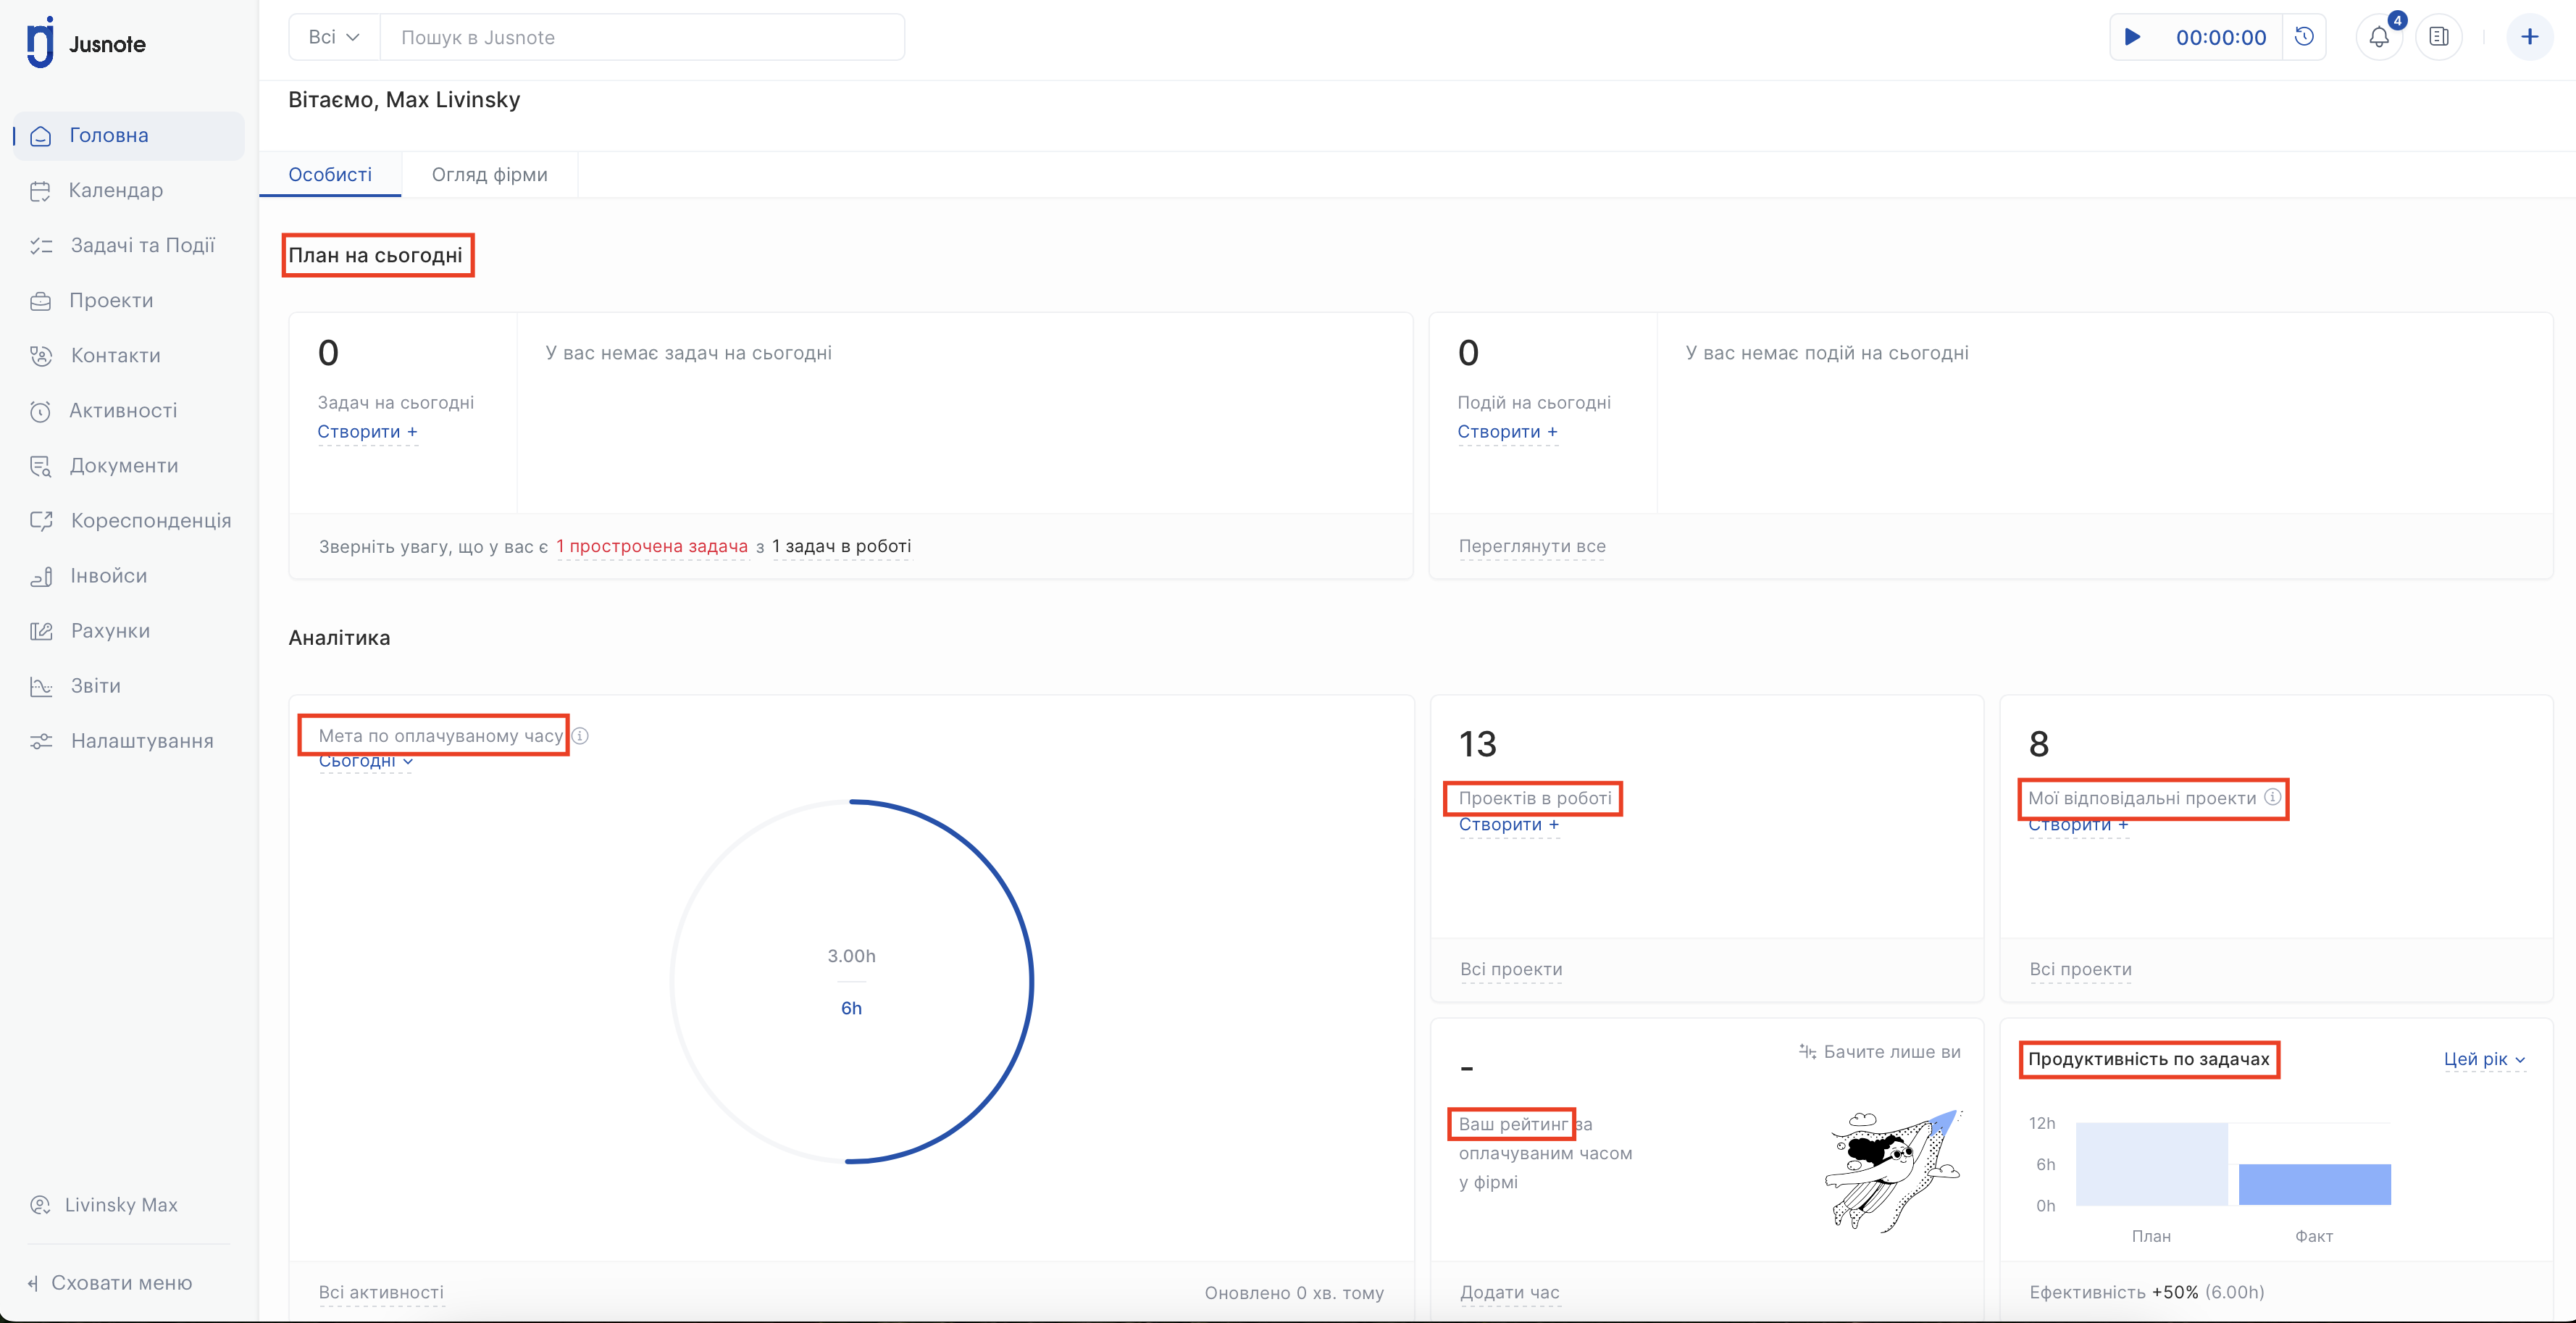Click the panel layout icon in the header

point(2439,37)
